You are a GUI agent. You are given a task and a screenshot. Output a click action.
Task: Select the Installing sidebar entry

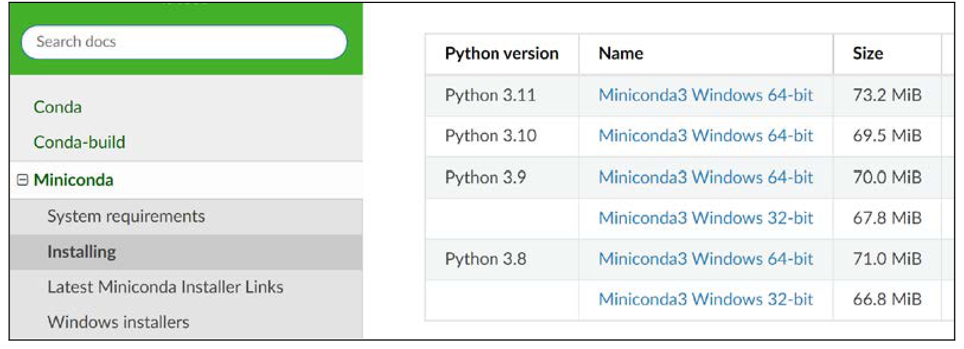82,252
